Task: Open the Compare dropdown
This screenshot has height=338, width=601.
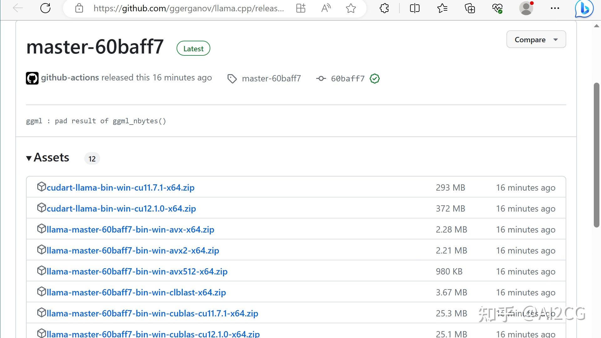Action: (536, 39)
